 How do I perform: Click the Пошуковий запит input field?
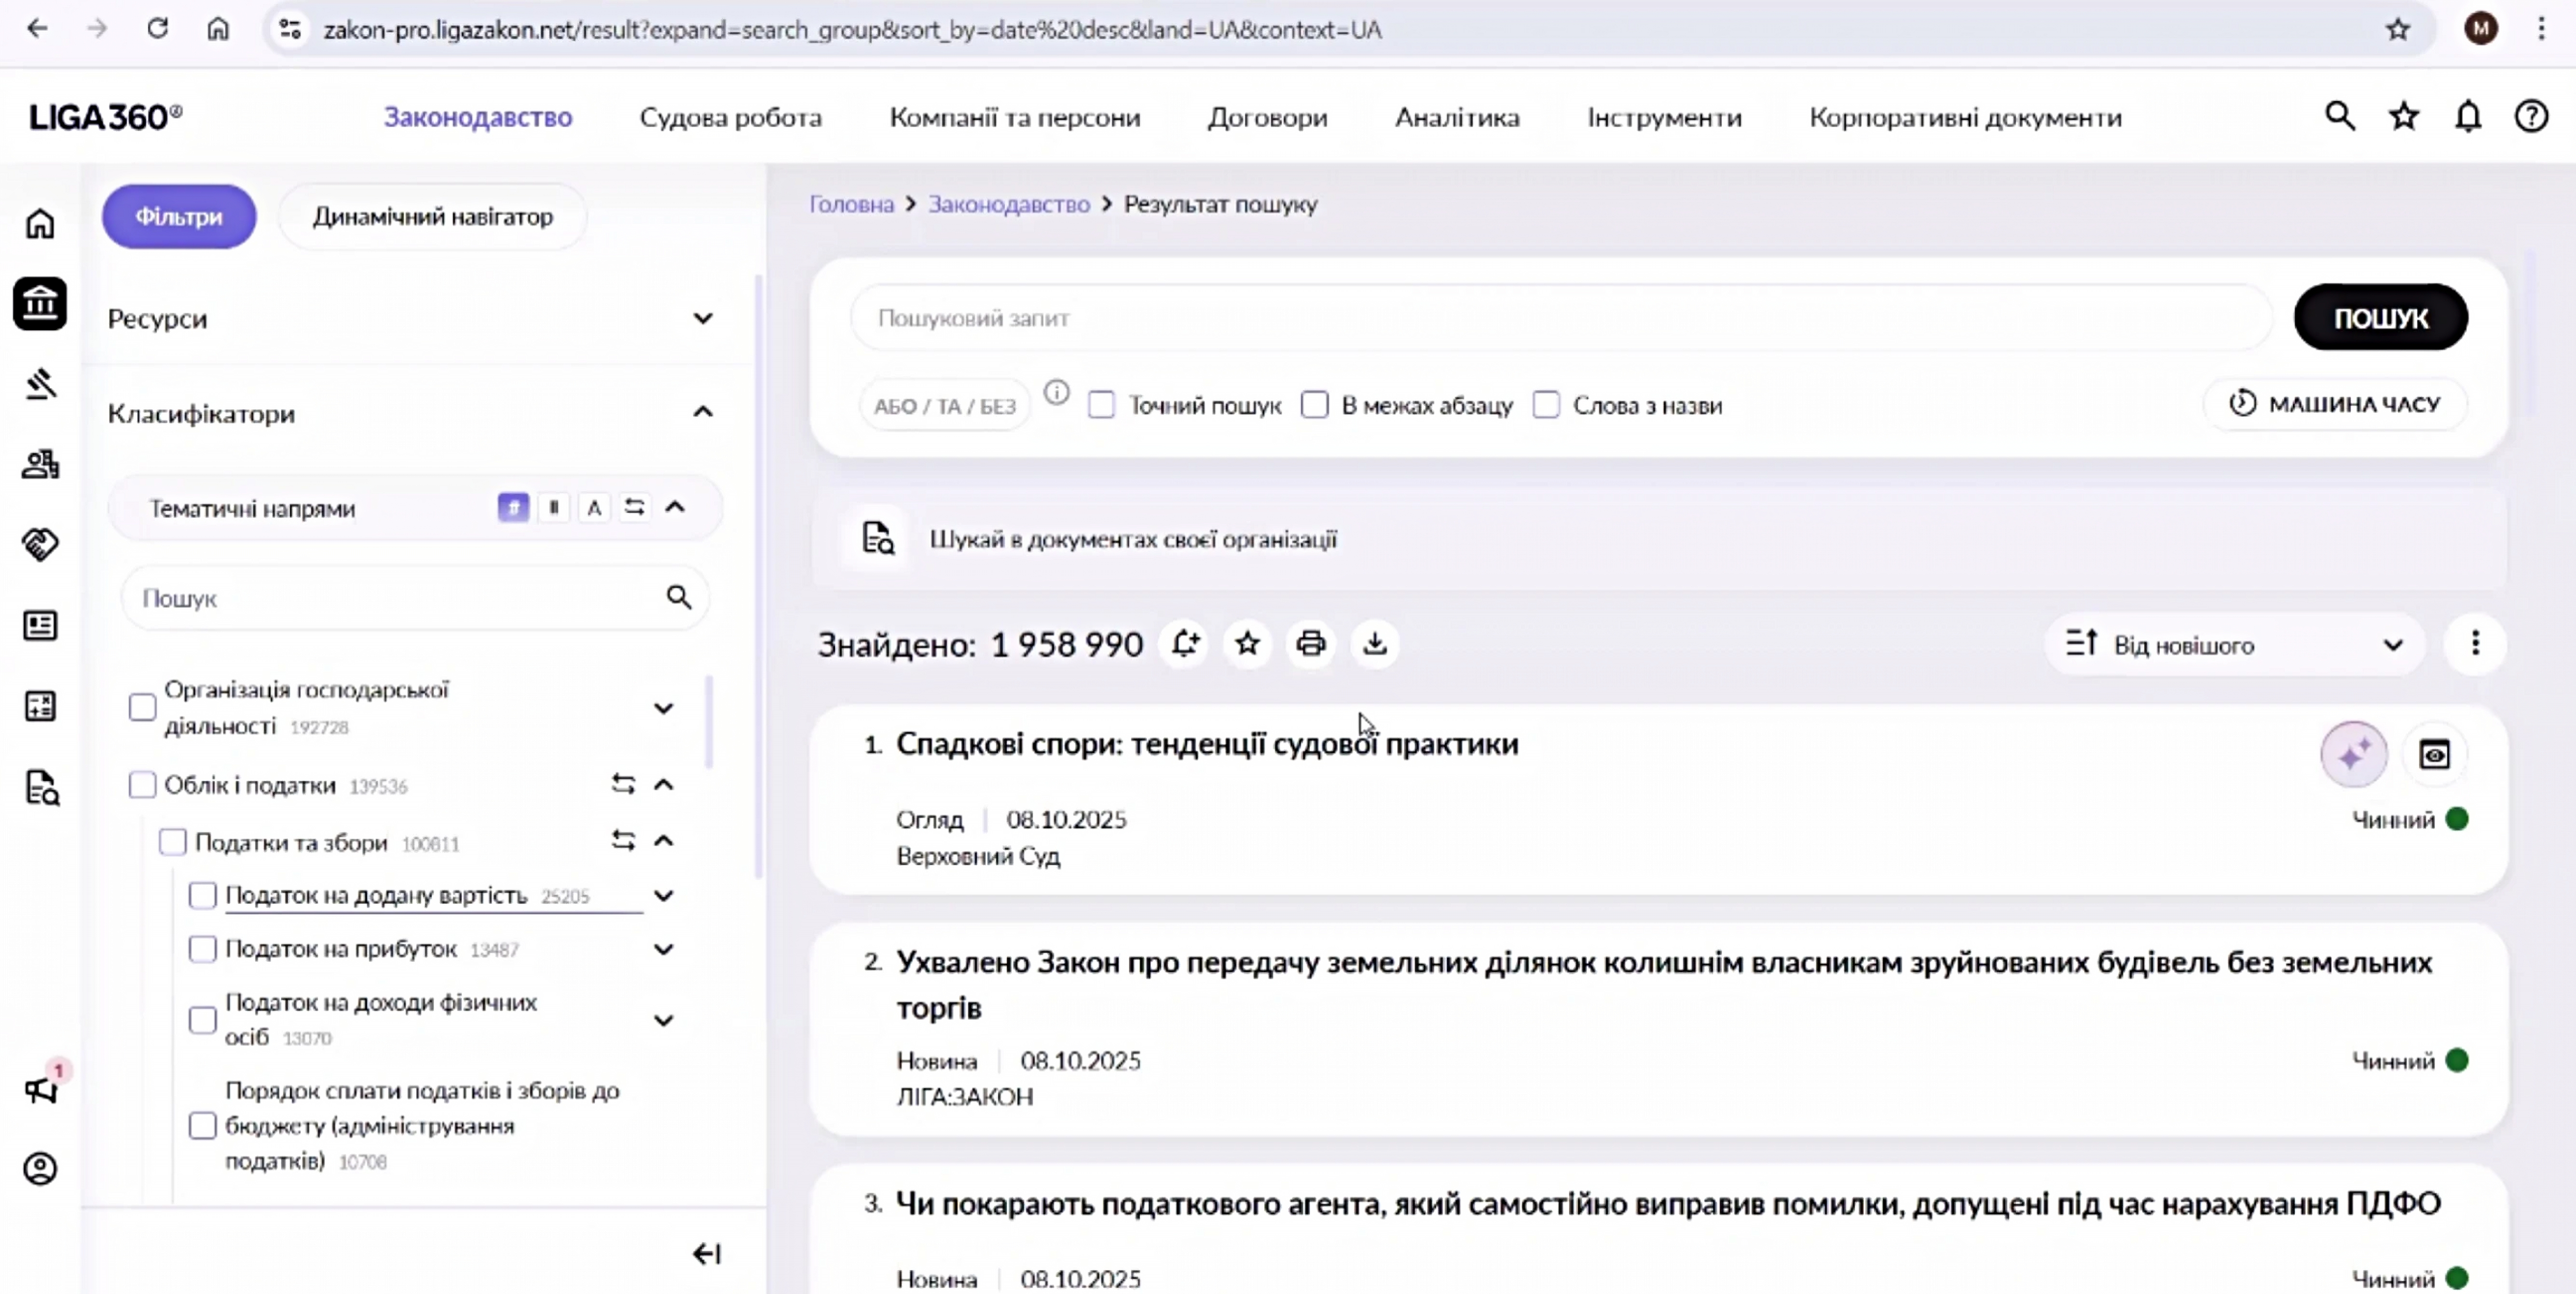click(x=1560, y=318)
